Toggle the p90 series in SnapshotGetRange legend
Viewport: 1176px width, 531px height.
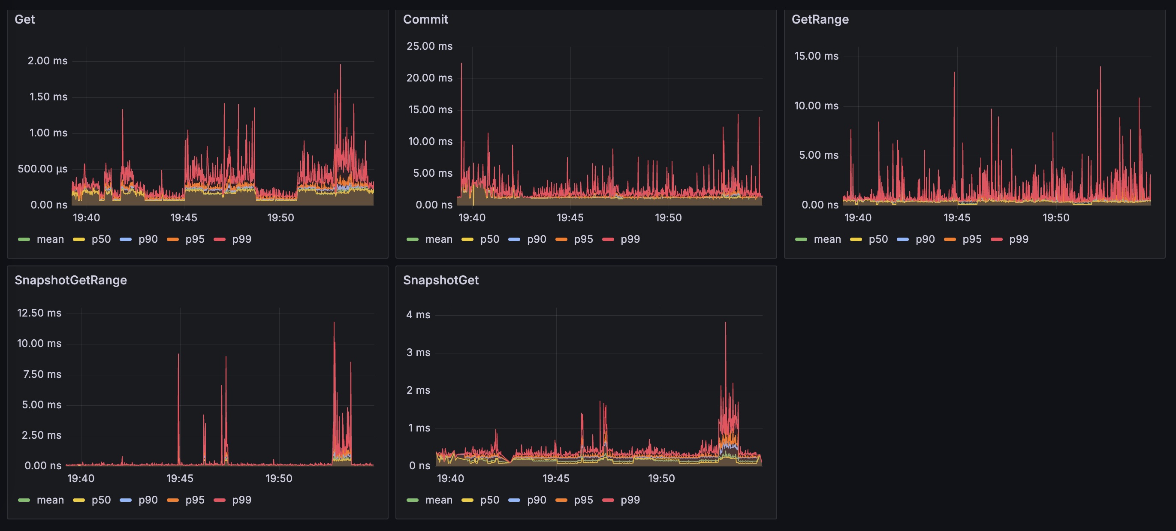(148, 500)
